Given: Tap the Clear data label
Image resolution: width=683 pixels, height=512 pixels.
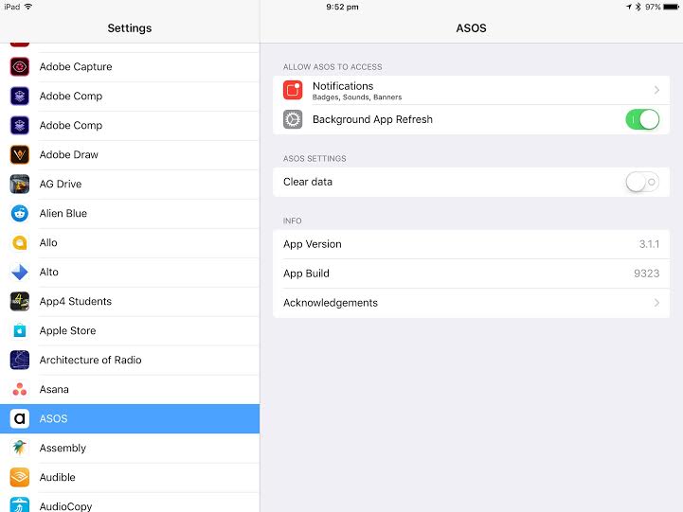Looking at the screenshot, I should click(308, 182).
